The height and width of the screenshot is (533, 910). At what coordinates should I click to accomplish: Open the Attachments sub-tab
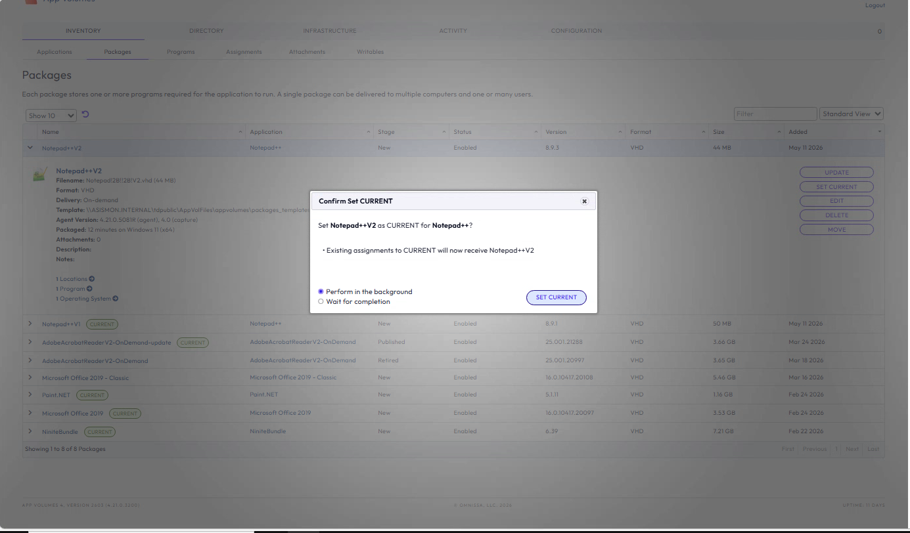307,52
